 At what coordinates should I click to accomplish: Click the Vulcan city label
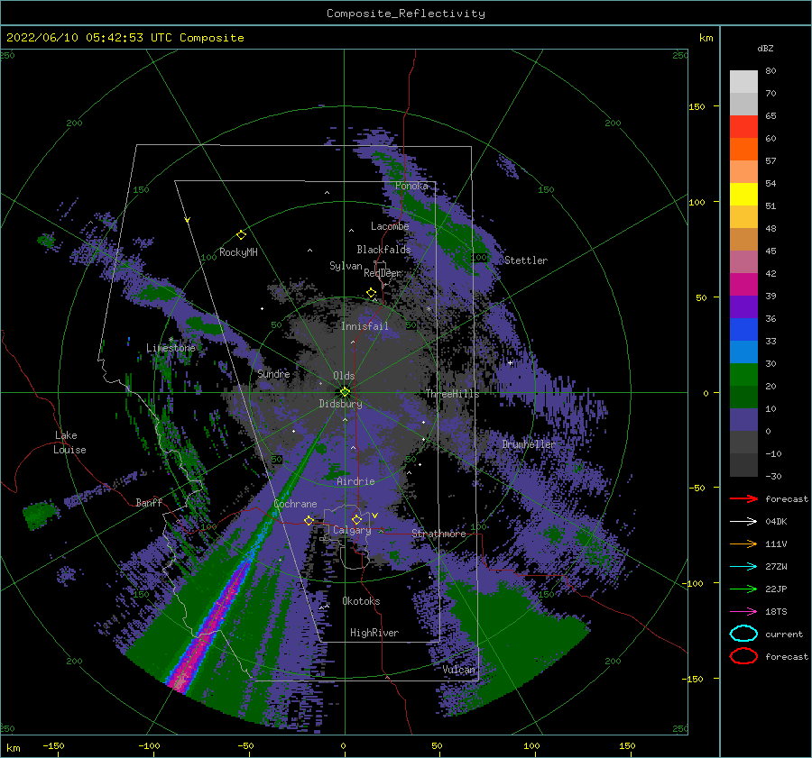tap(458, 670)
